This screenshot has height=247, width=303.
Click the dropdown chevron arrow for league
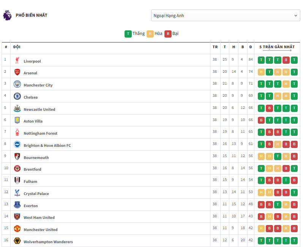click(x=296, y=16)
